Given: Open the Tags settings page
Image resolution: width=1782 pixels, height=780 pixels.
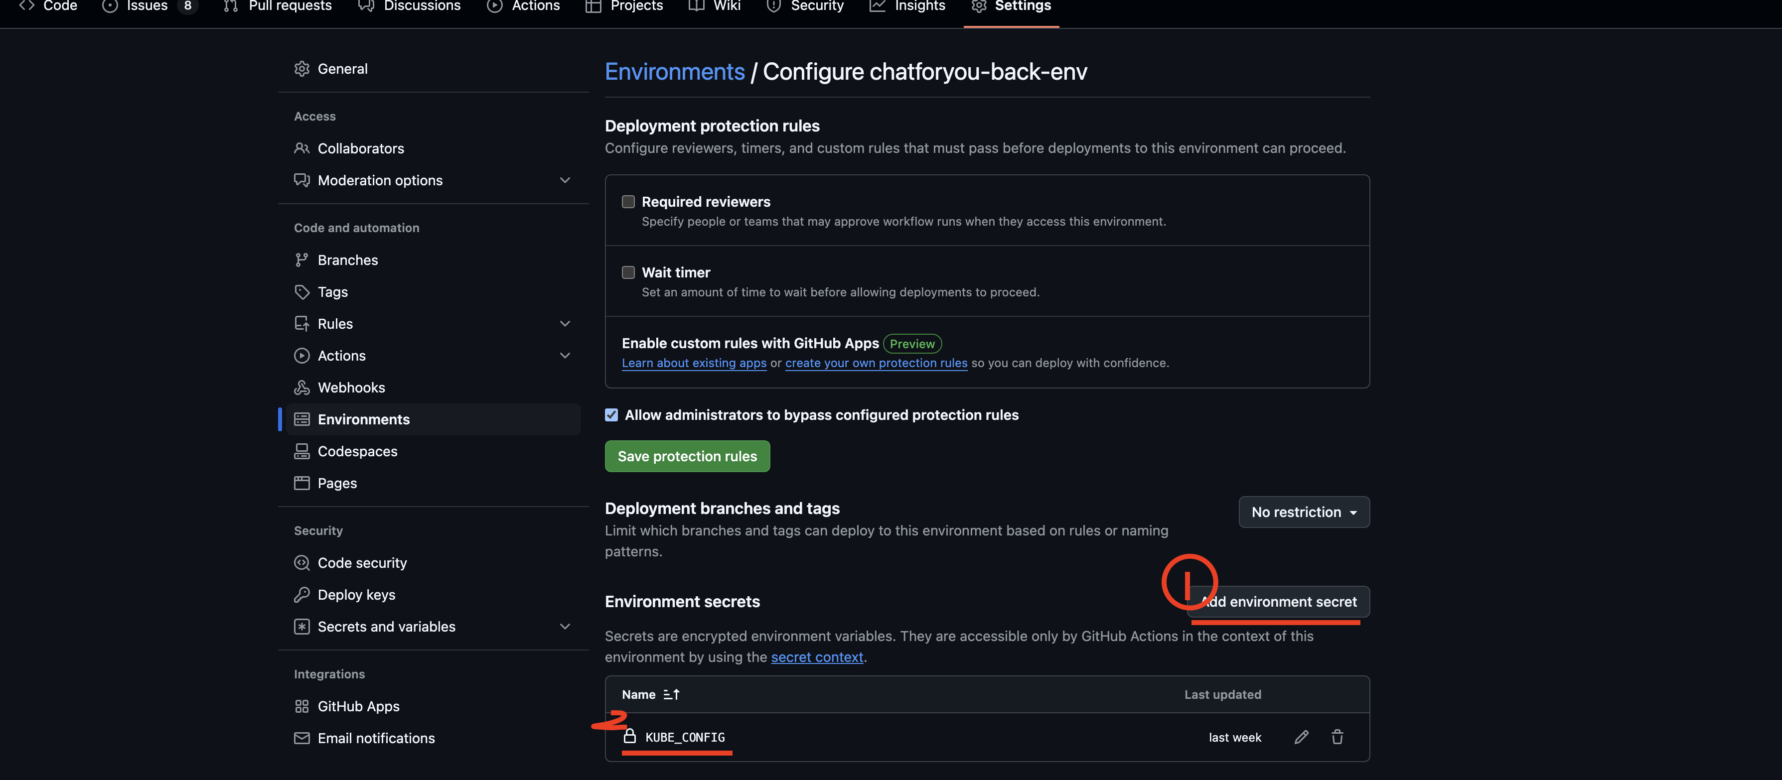Looking at the screenshot, I should coord(332,292).
